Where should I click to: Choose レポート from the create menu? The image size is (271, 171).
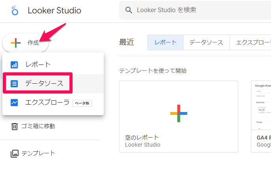[53, 65]
